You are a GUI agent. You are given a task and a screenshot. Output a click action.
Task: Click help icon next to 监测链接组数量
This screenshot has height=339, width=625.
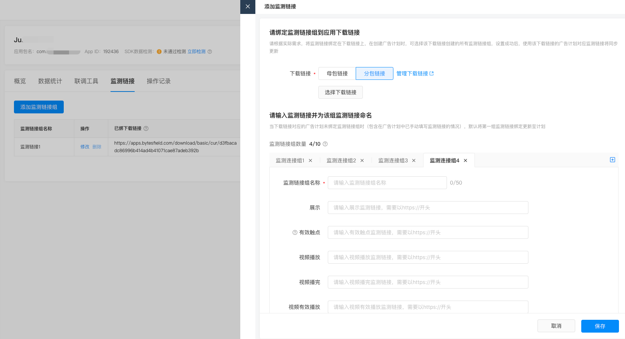pyautogui.click(x=325, y=144)
